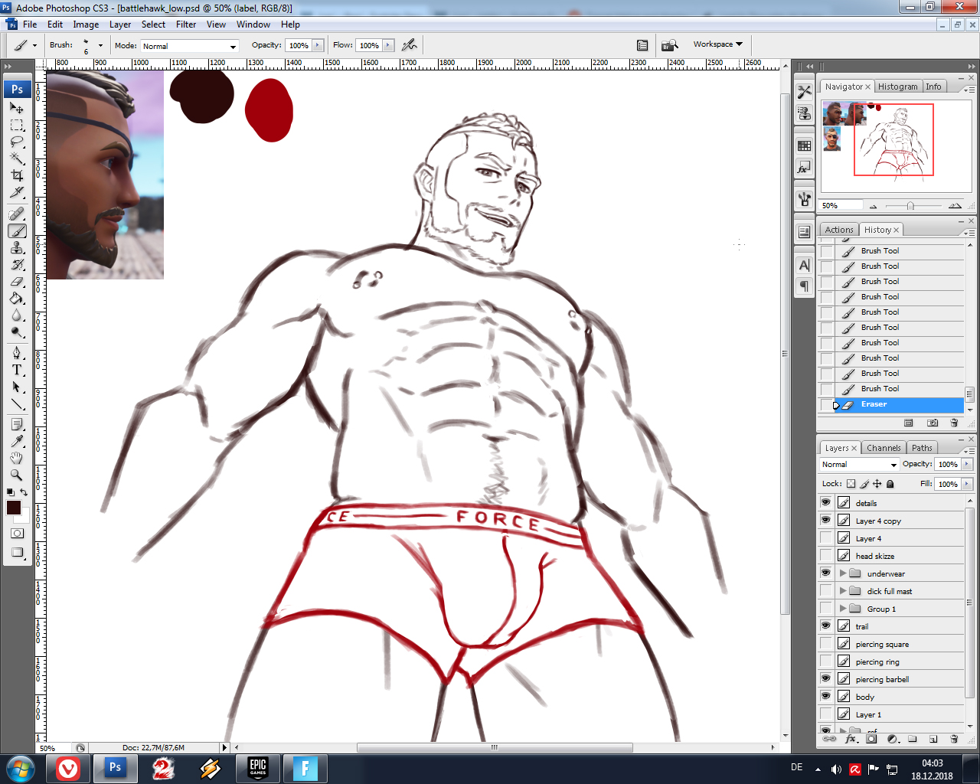Viewport: 980px width, 784px height.
Task: Delete layer with trash icon in Layers panel
Action: click(954, 739)
